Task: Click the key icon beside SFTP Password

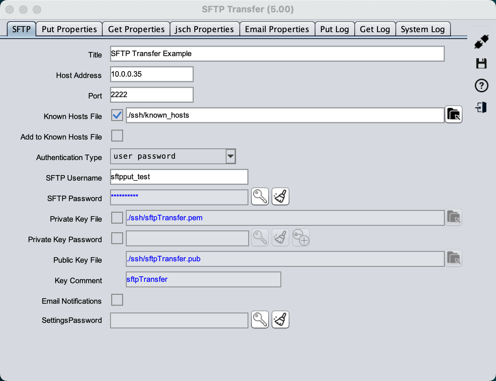Action: (x=260, y=197)
